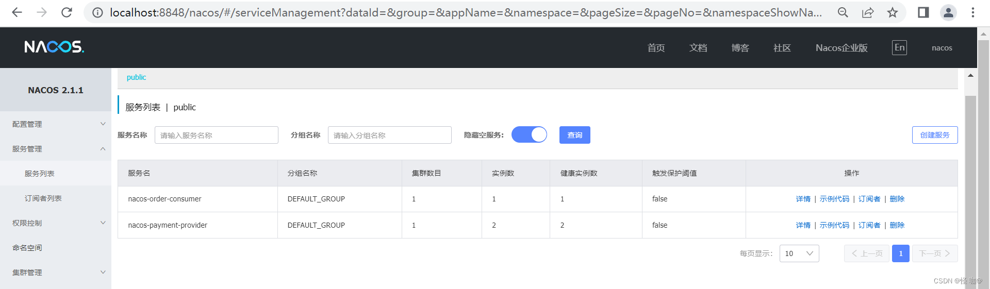This screenshot has width=990, height=289.
Task: Select the public namespace tab
Action: click(137, 77)
